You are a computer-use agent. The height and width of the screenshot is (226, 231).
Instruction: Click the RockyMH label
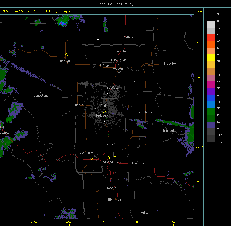click(66, 61)
